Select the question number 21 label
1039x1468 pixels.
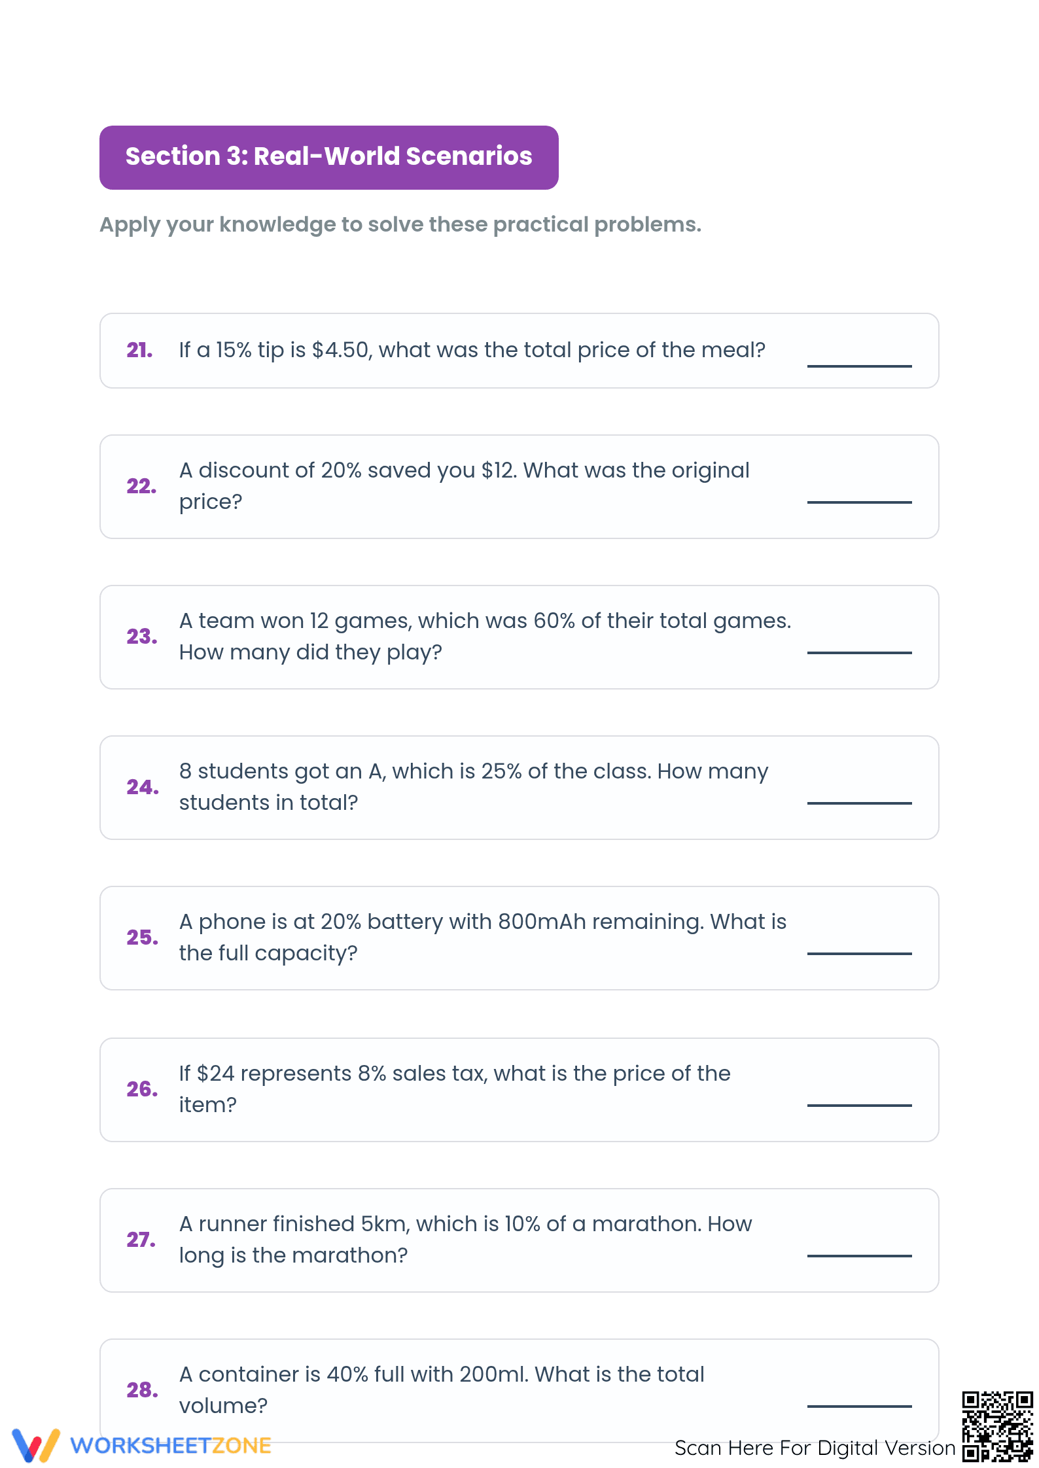coord(140,350)
